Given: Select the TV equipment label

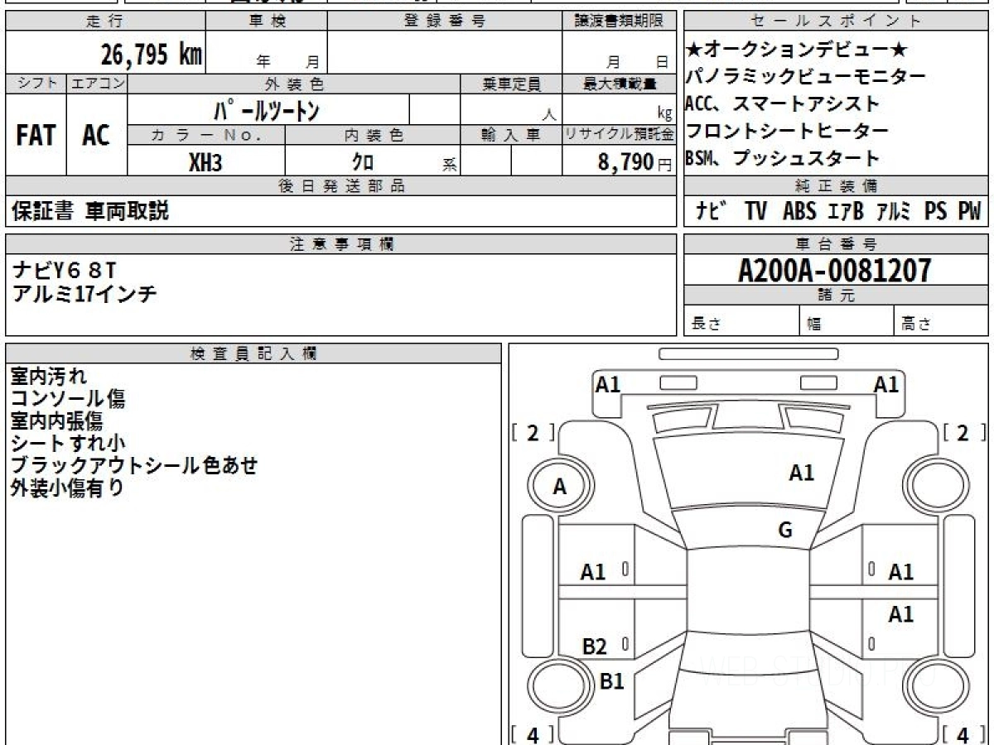Looking at the screenshot, I should coord(755,212).
